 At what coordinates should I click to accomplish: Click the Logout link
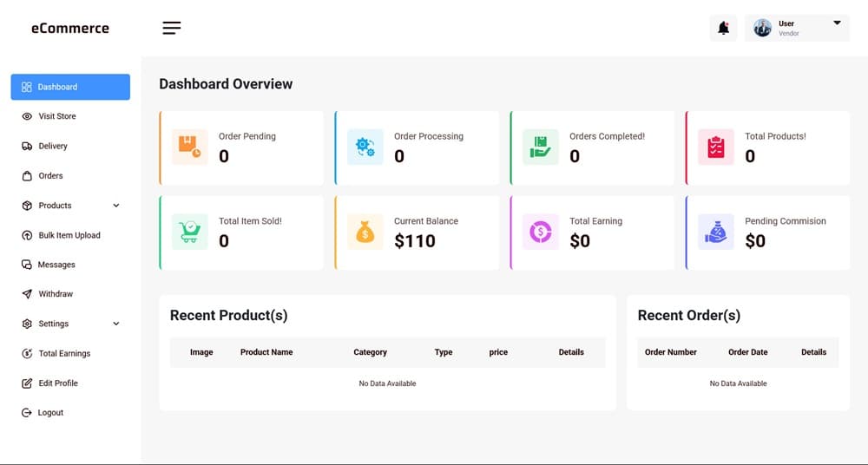pos(50,413)
